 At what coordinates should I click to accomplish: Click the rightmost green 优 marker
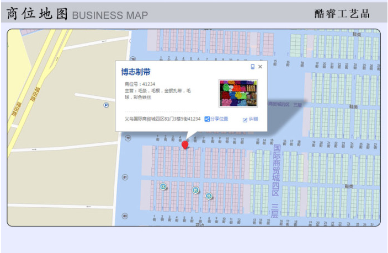209,196
